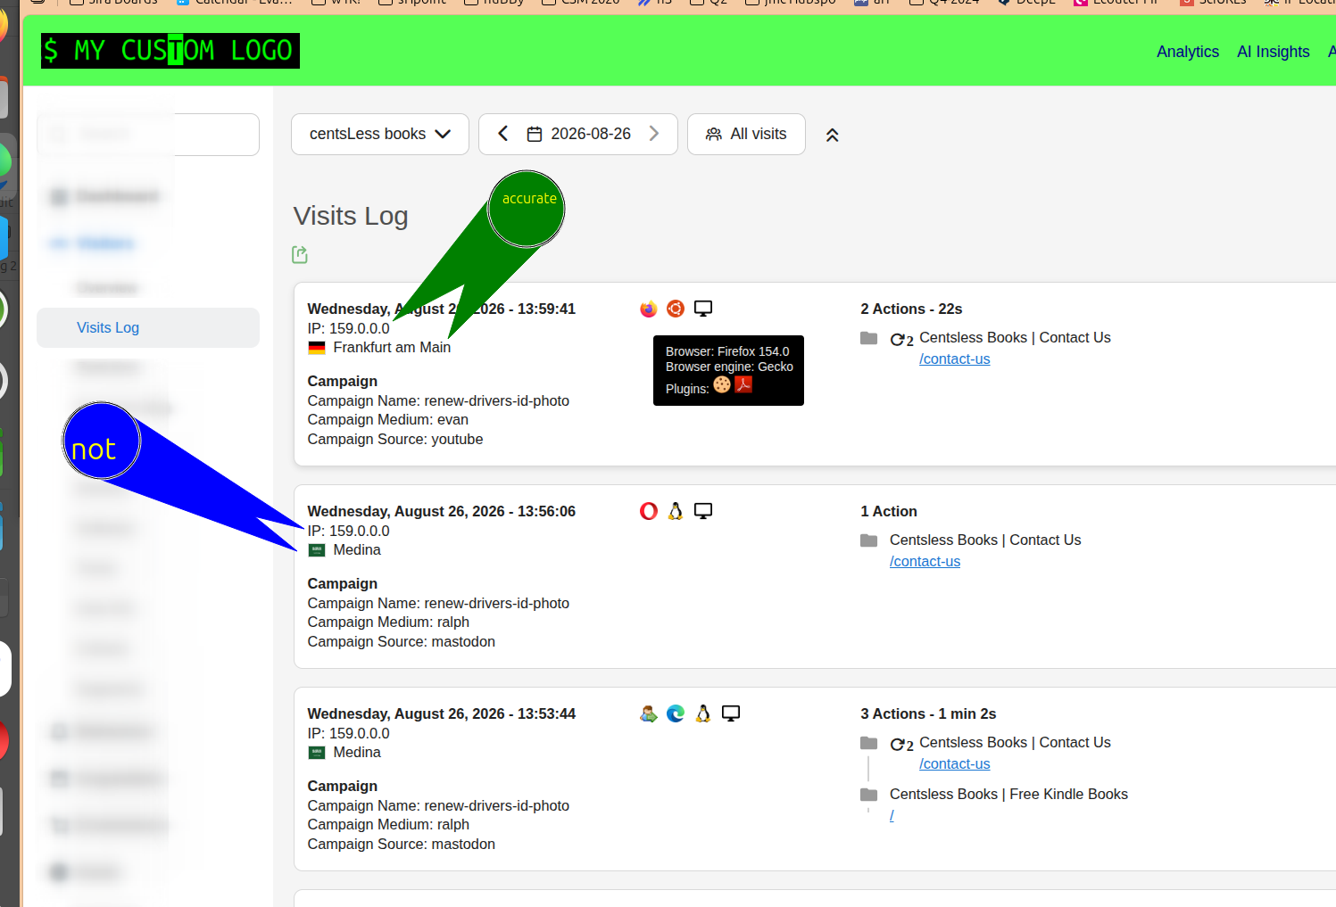Click the Edge browser icon in third visit

click(676, 713)
